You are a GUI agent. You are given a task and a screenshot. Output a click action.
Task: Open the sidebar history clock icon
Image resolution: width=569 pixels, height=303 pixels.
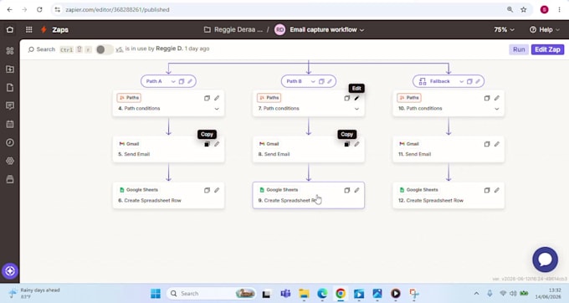point(10,142)
